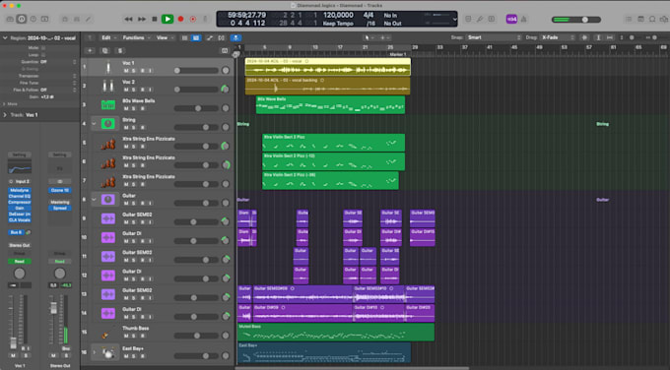Select the 80s Wave Bells instrument icon

107,104
